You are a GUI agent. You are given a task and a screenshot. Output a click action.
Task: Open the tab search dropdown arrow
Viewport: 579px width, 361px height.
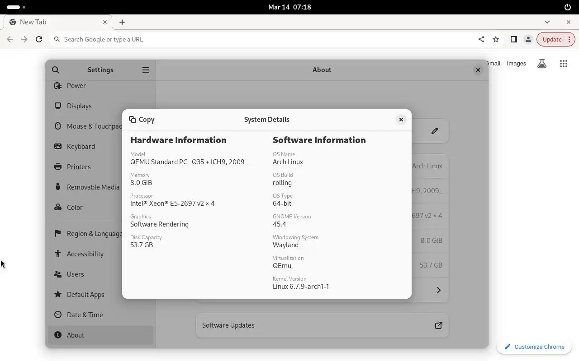point(547,22)
